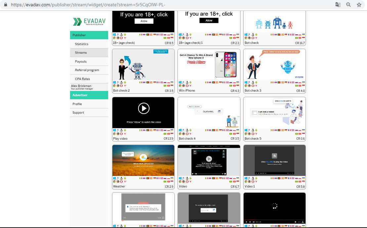This screenshot has width=367, height=228.
Task: View CPA Rates in the sidebar
Action: point(89,79)
